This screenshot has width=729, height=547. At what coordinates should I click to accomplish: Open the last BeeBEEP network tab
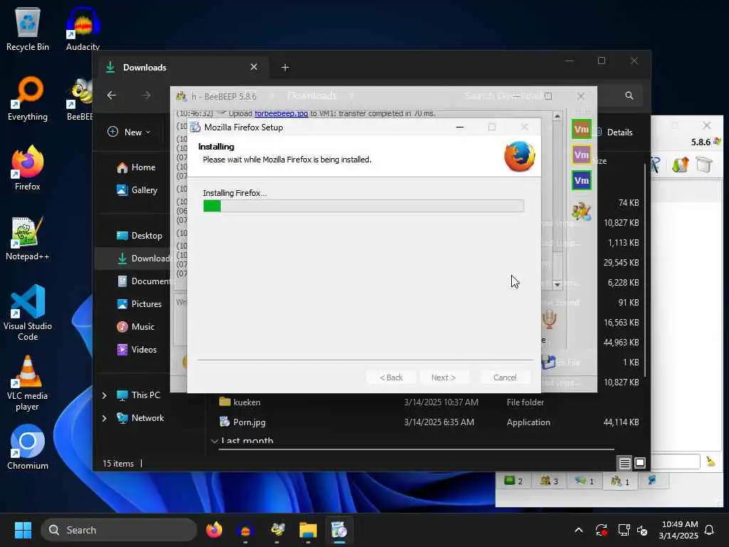[652, 481]
